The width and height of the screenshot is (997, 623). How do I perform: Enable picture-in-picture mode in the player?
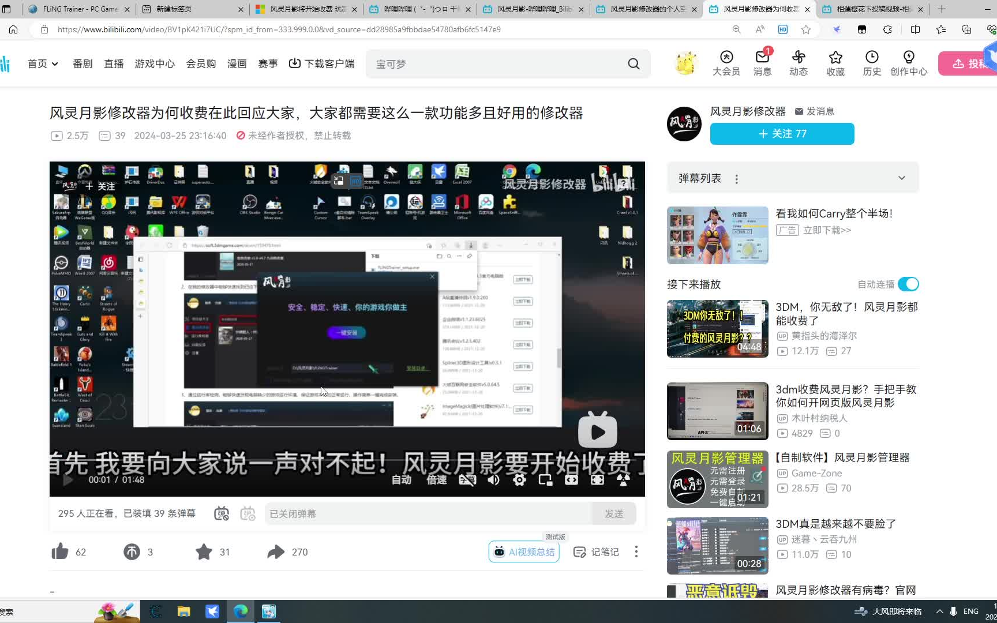tap(545, 480)
